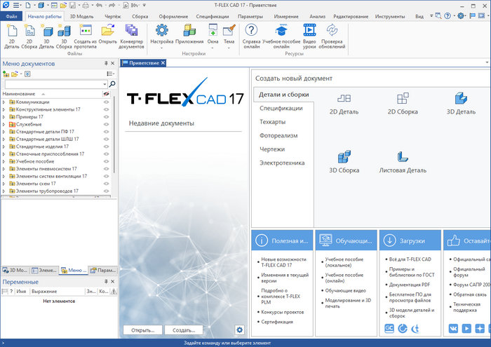Click the 2D Сборка tile in welcome page

coord(403,104)
